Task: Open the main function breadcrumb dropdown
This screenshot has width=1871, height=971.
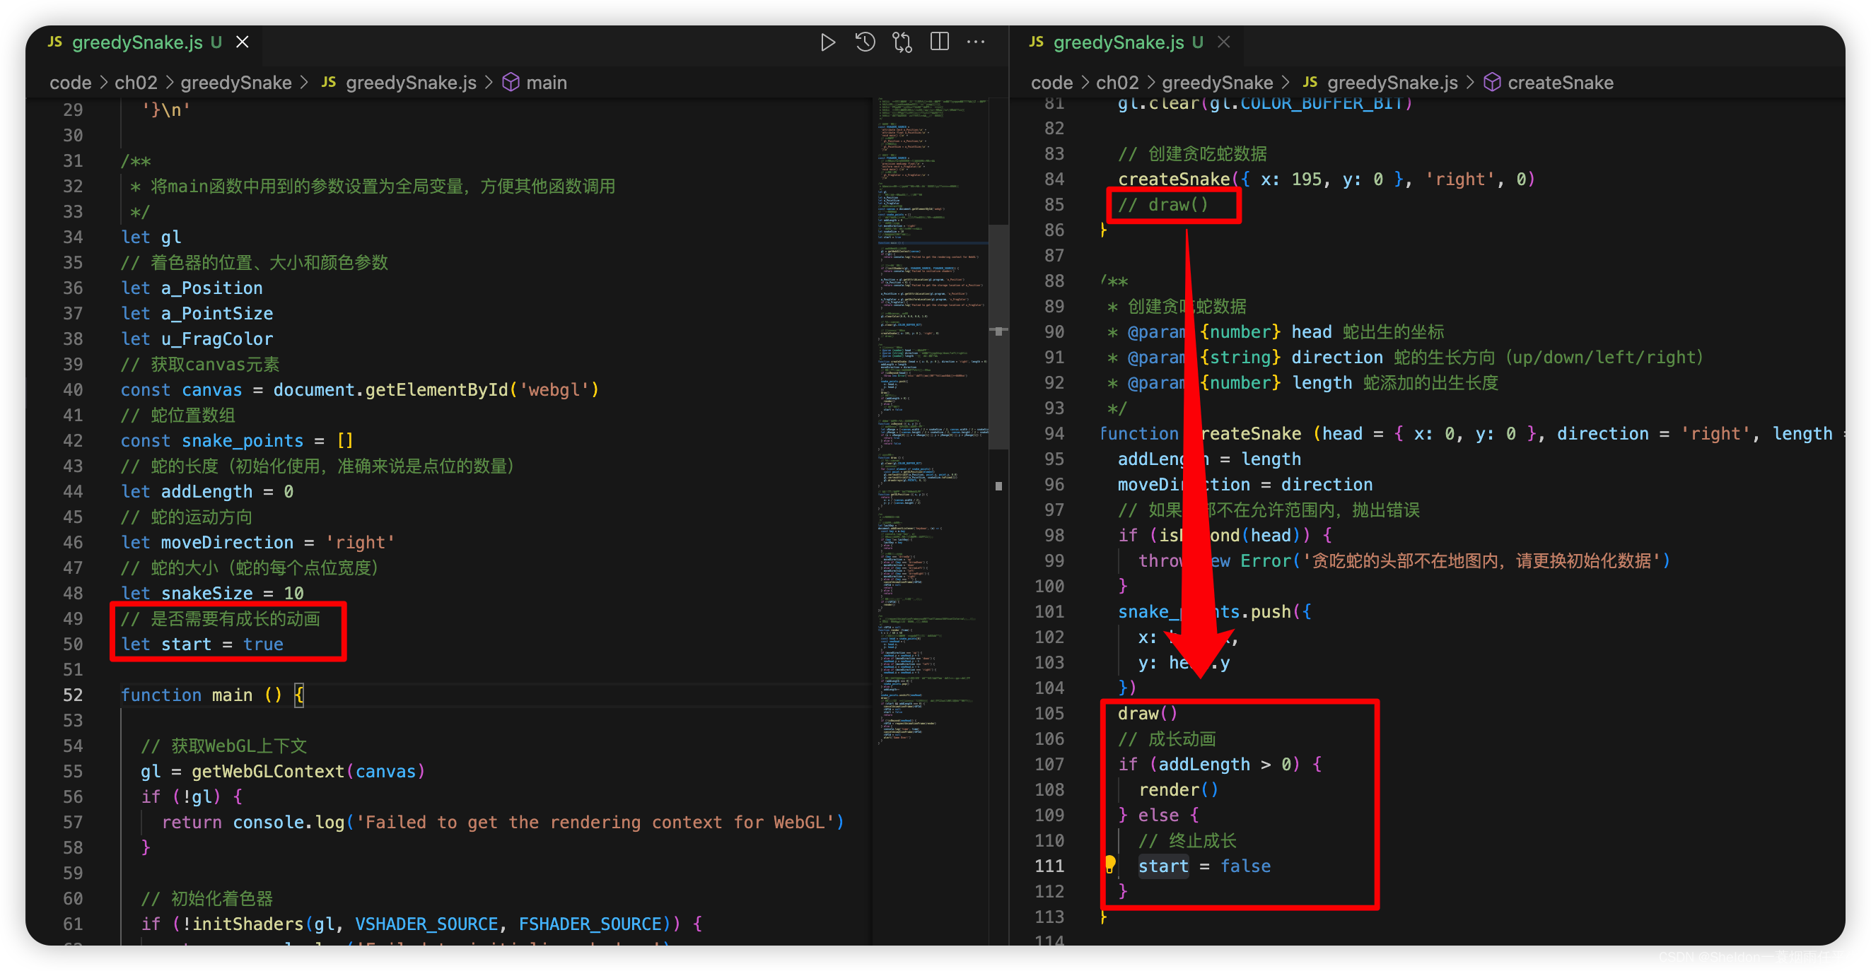Action: coord(546,83)
